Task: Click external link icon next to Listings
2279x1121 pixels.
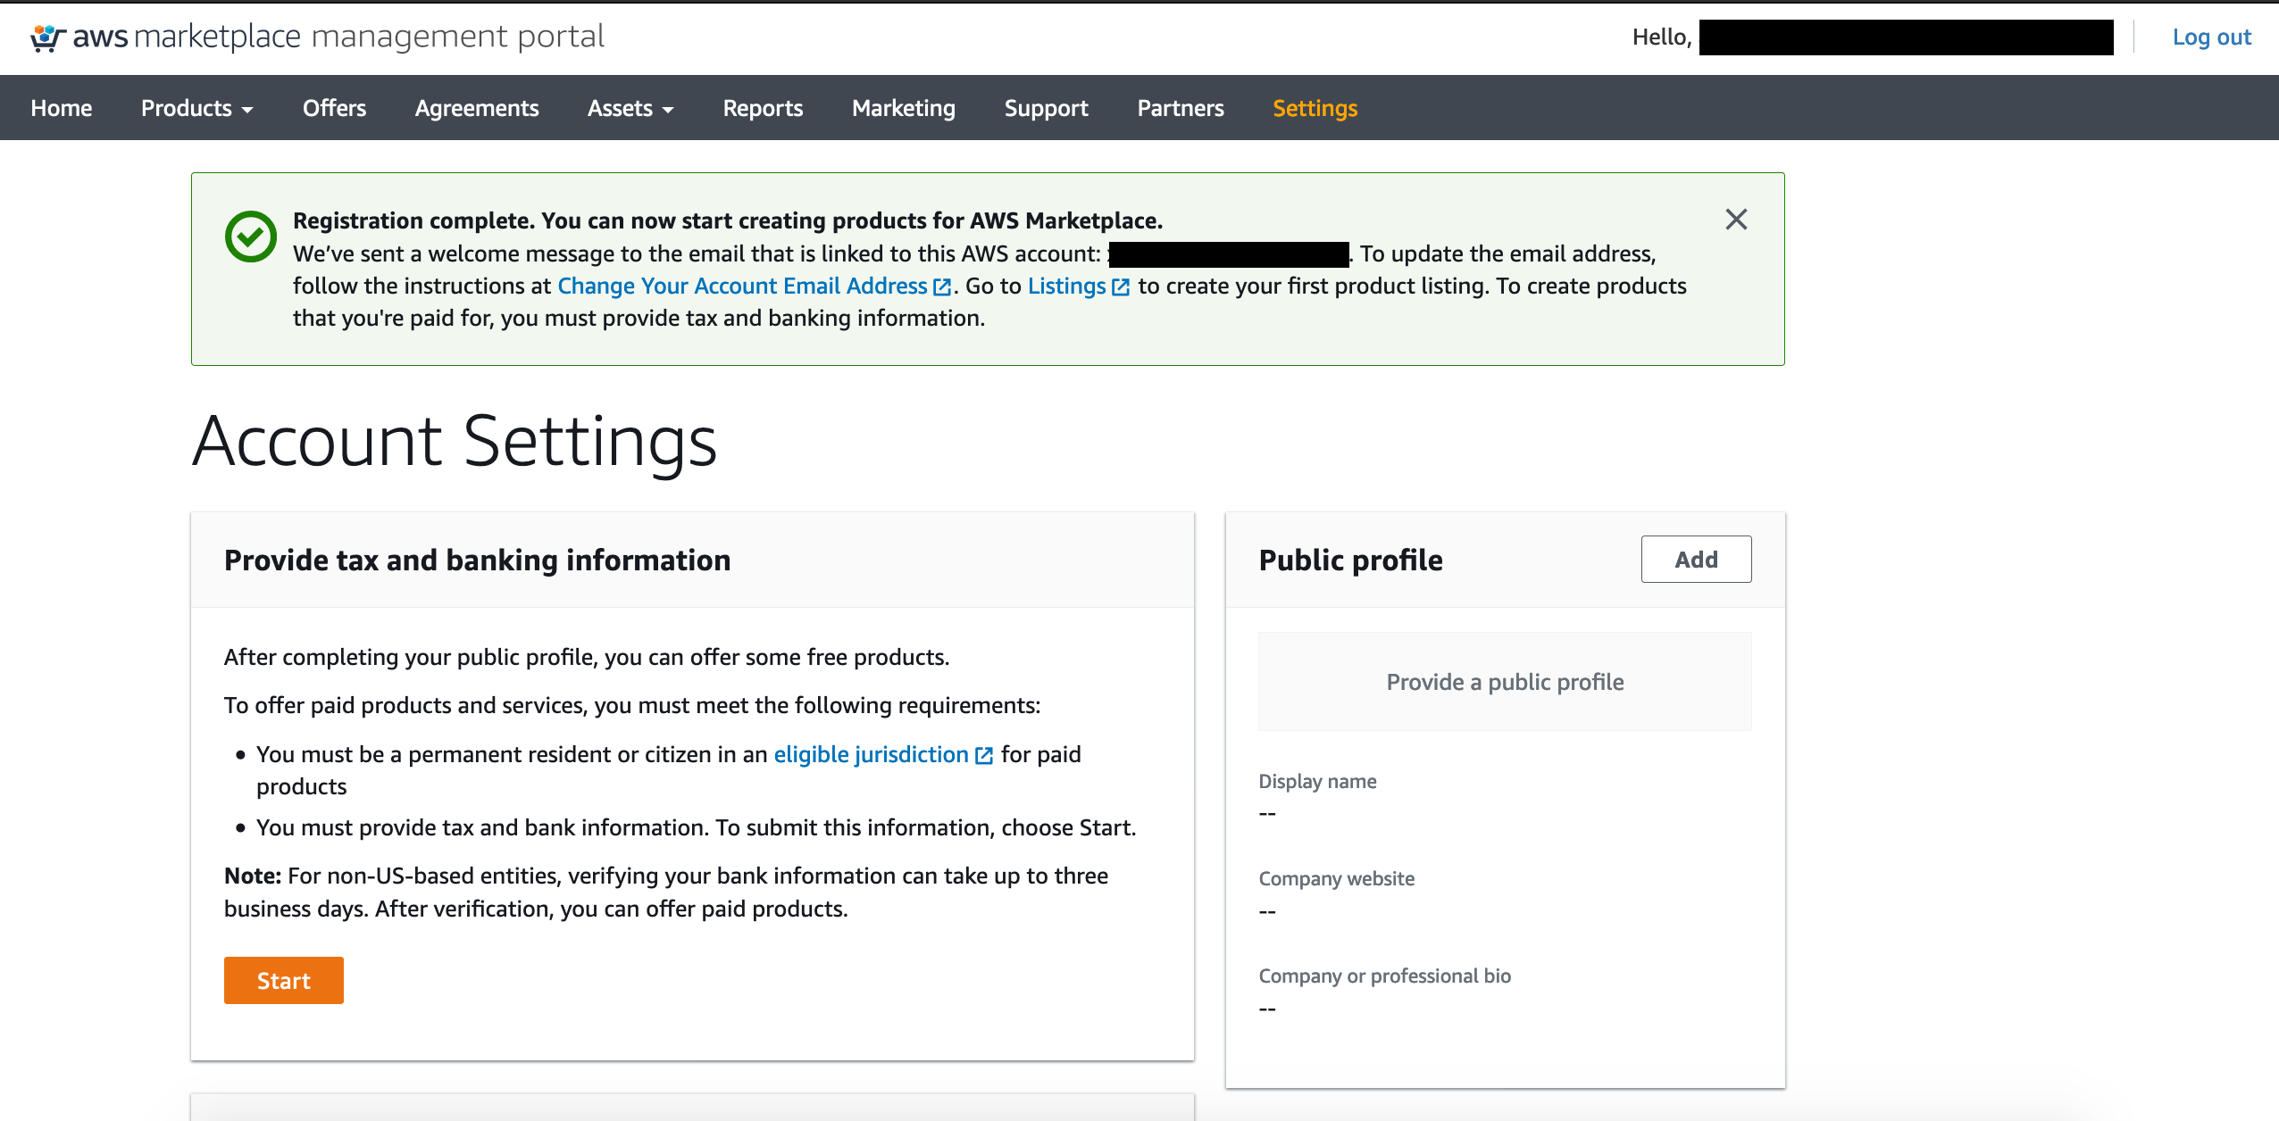Action: (x=1121, y=286)
